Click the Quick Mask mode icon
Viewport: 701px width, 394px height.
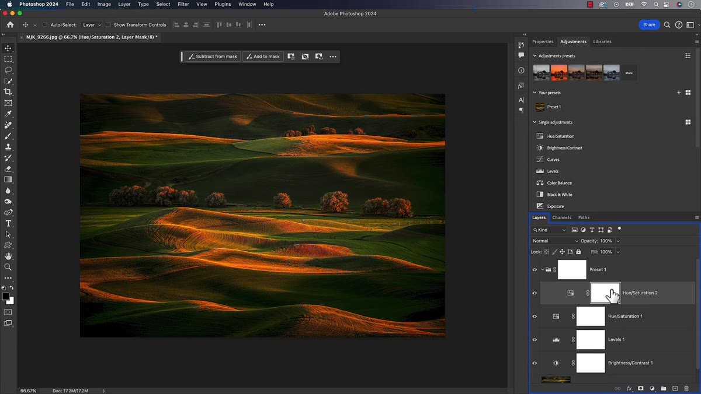point(8,312)
